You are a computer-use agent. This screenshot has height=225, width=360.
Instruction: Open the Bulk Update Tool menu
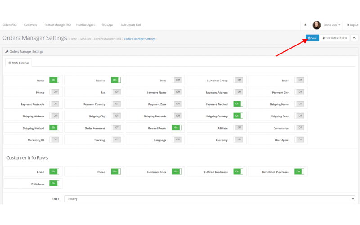(131, 25)
